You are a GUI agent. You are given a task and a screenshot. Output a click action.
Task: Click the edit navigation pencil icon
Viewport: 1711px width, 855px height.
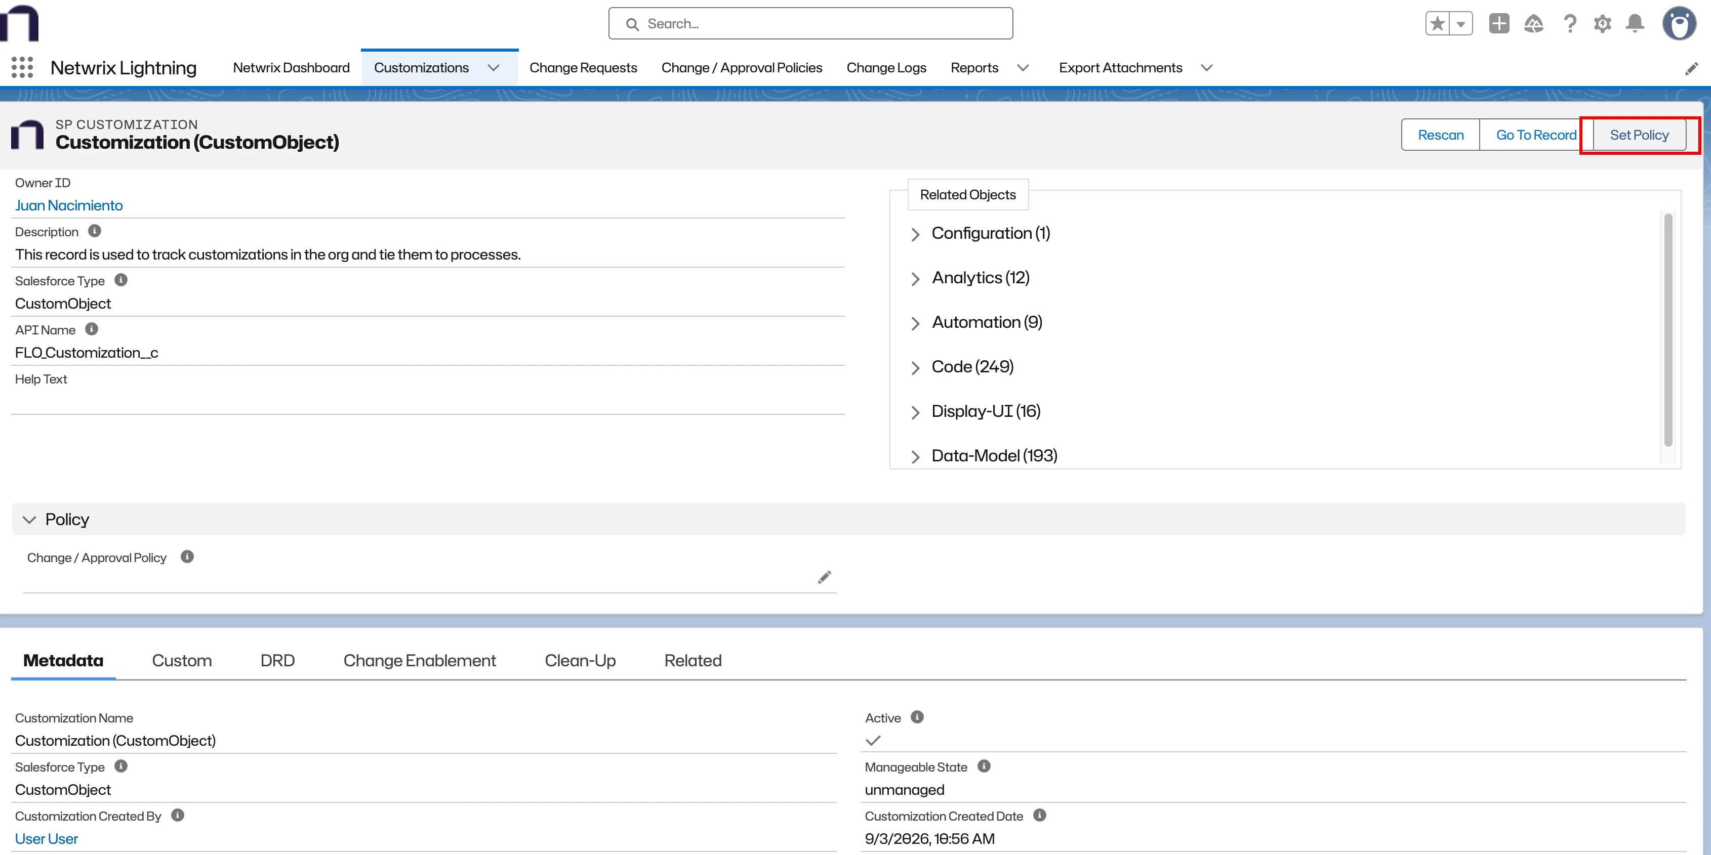point(1692,68)
